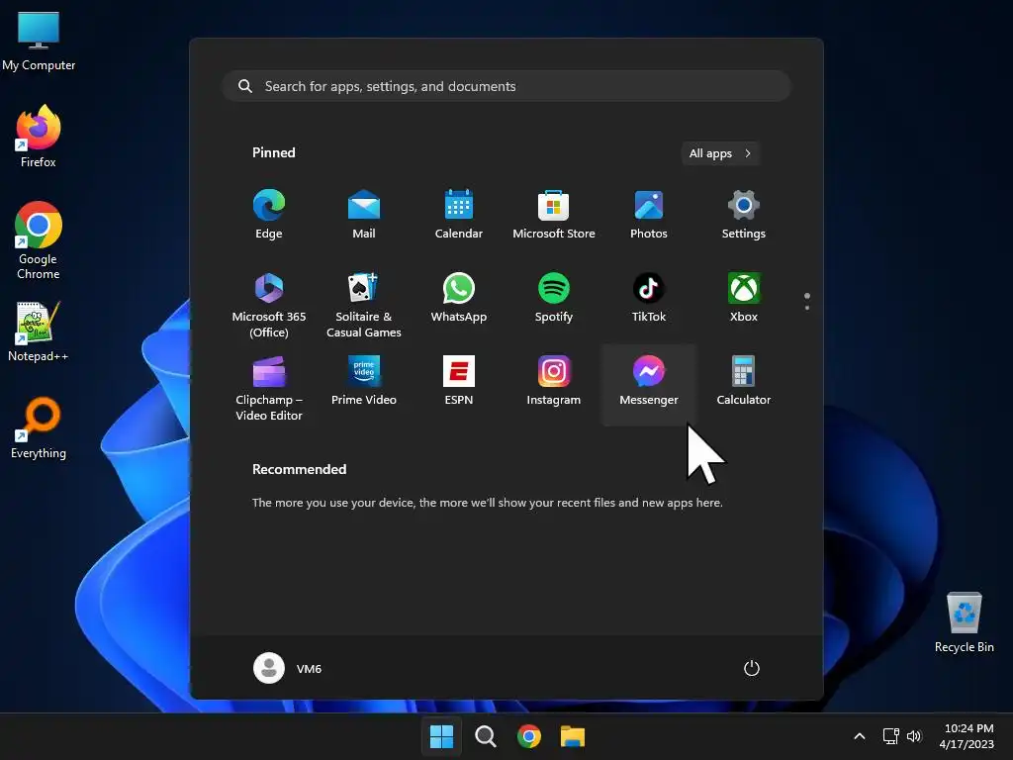This screenshot has width=1013, height=760.
Task: Open taskbar Search
Action: 485,736
